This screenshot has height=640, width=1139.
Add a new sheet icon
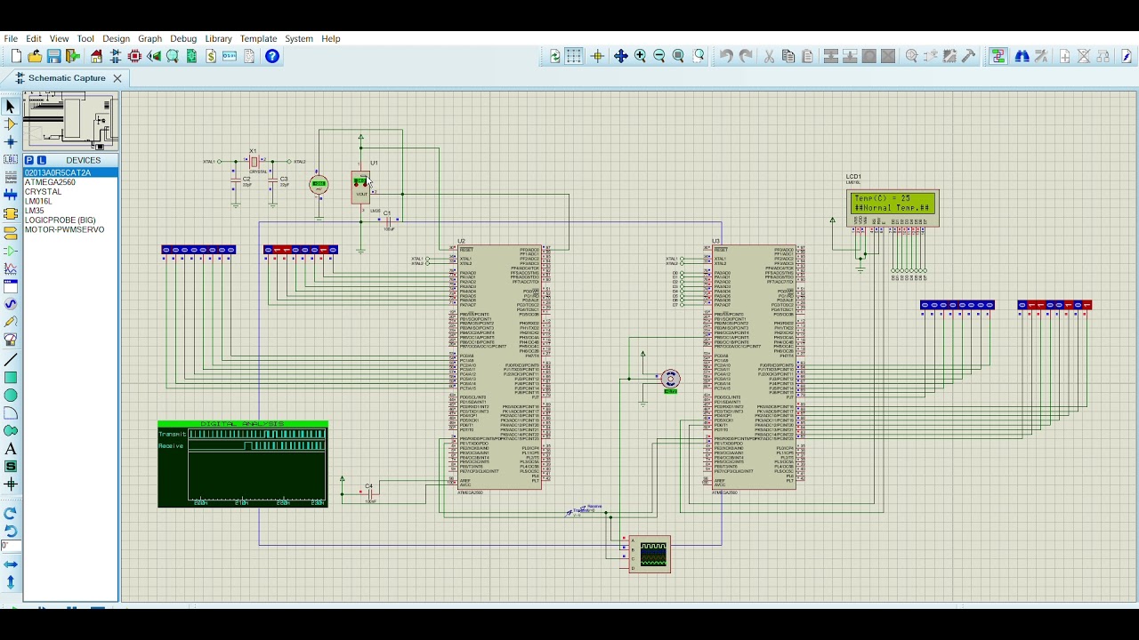(1065, 56)
